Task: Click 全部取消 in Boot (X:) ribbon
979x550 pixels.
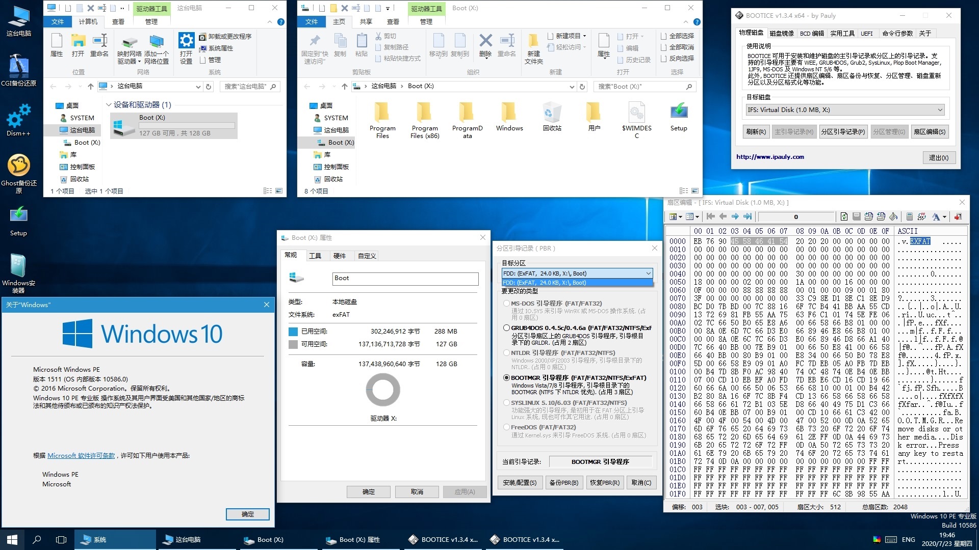Action: [x=677, y=47]
